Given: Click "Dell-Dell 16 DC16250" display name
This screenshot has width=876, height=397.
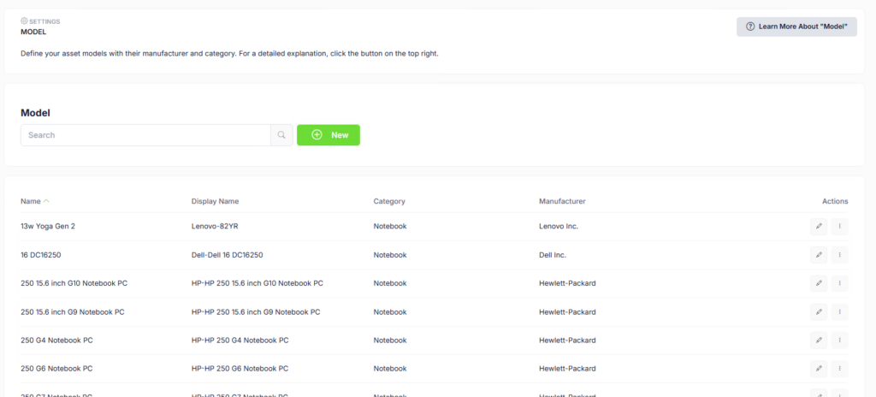Looking at the screenshot, I should tap(227, 255).
